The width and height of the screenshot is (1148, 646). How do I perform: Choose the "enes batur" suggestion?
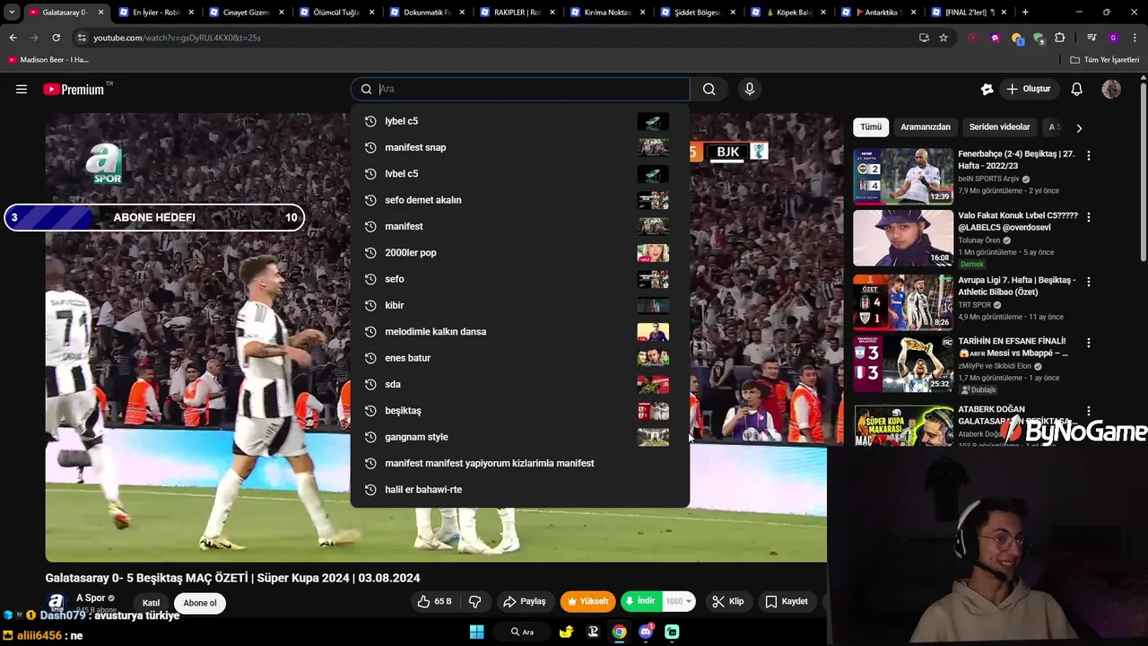[520, 358]
